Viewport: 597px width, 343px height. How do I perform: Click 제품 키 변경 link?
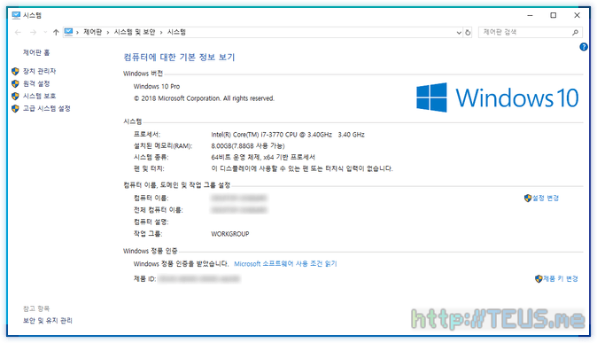[x=561, y=279]
